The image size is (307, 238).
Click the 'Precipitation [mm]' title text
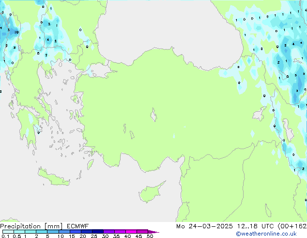(x=31, y=226)
